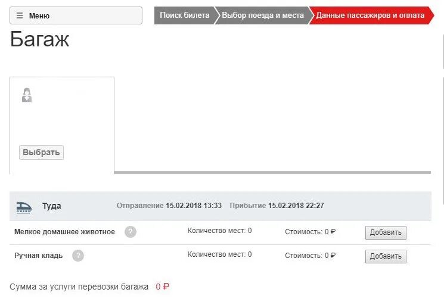Select Данные пассажиров и оплата step
The width and height of the screenshot is (444, 302).
pyautogui.click(x=370, y=15)
